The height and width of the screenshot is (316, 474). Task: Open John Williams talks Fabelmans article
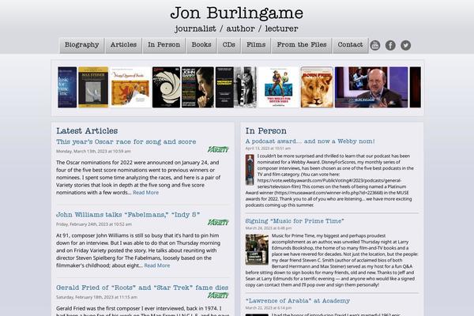128,215
